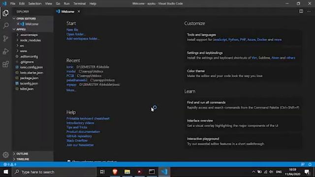
Task: Open the recent ionic project
Action: pyautogui.click(x=70, y=67)
